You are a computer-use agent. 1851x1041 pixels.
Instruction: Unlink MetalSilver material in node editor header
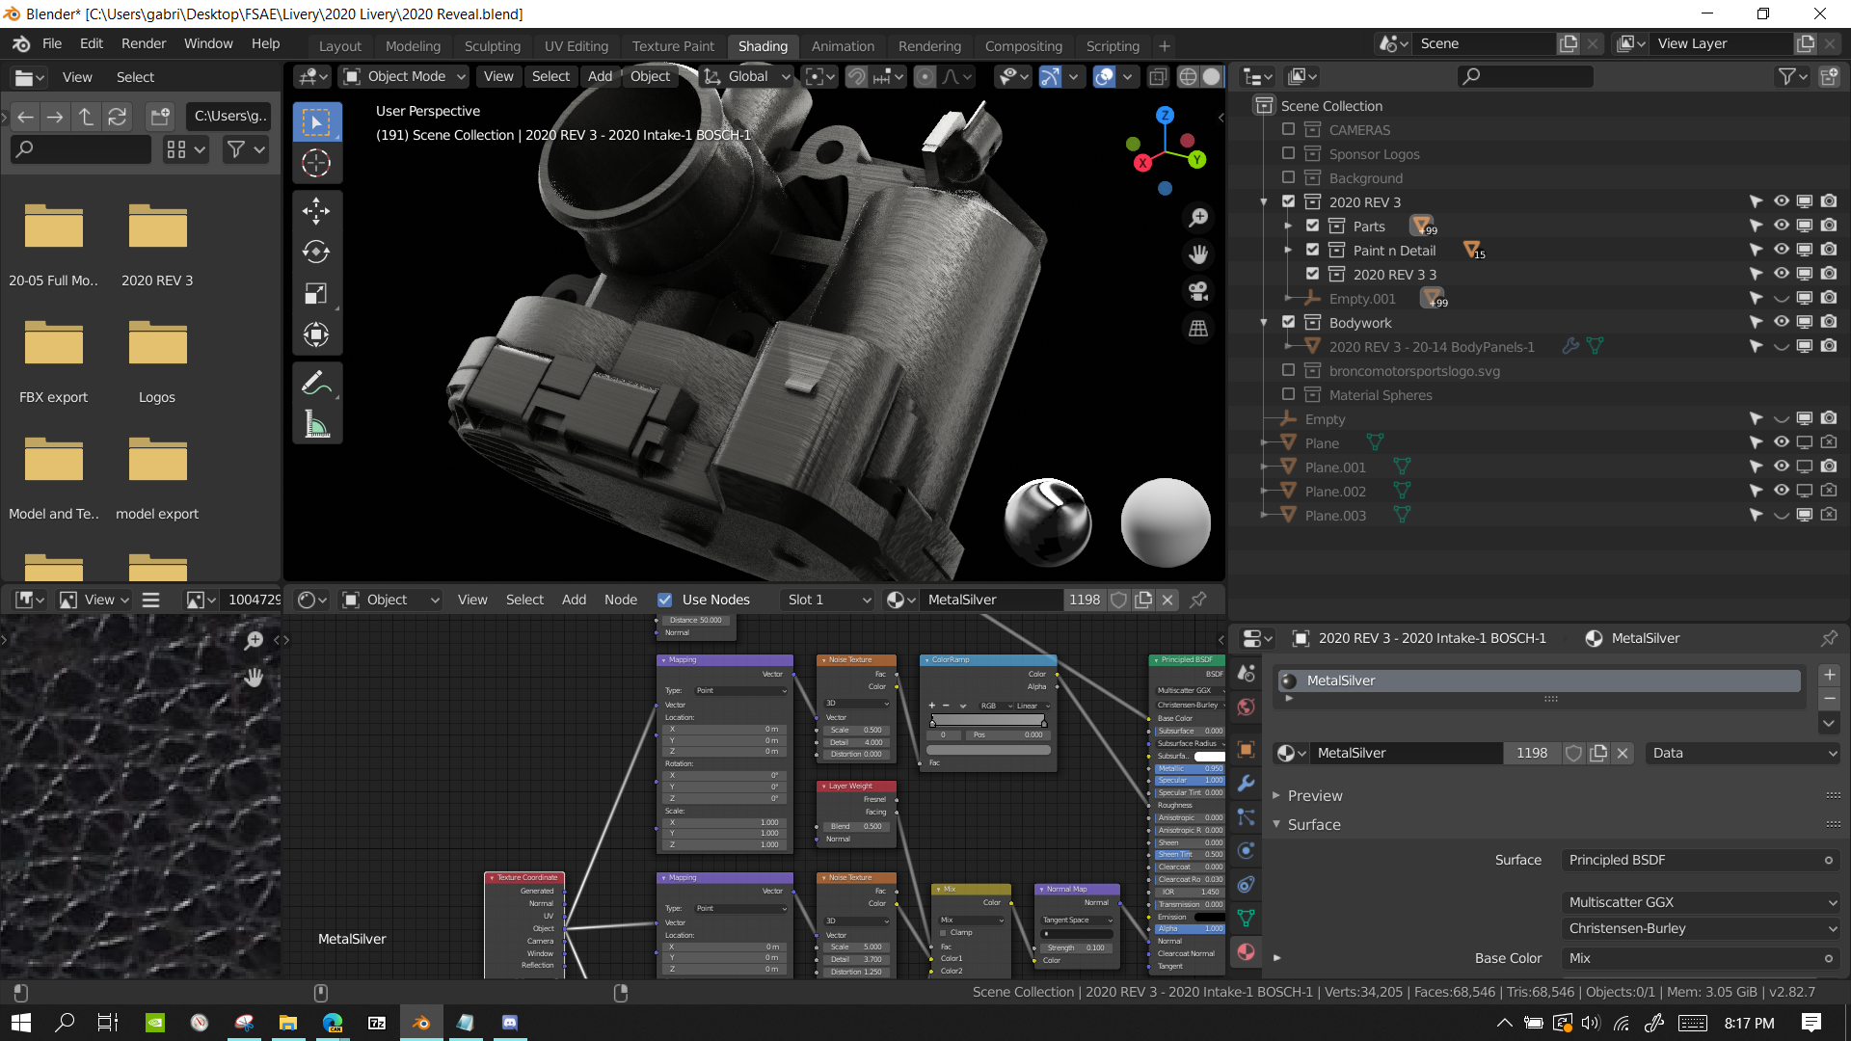1167,600
